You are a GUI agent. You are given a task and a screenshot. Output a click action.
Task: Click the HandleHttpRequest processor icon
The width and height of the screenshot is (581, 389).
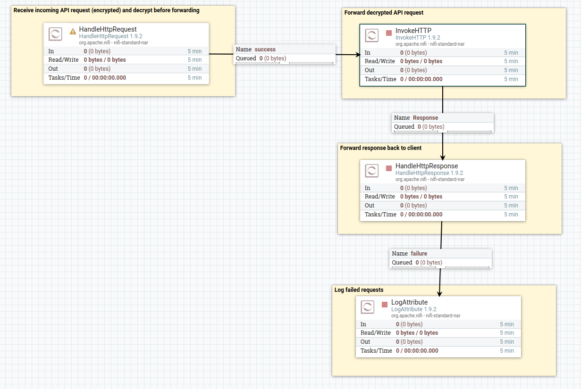tap(56, 34)
